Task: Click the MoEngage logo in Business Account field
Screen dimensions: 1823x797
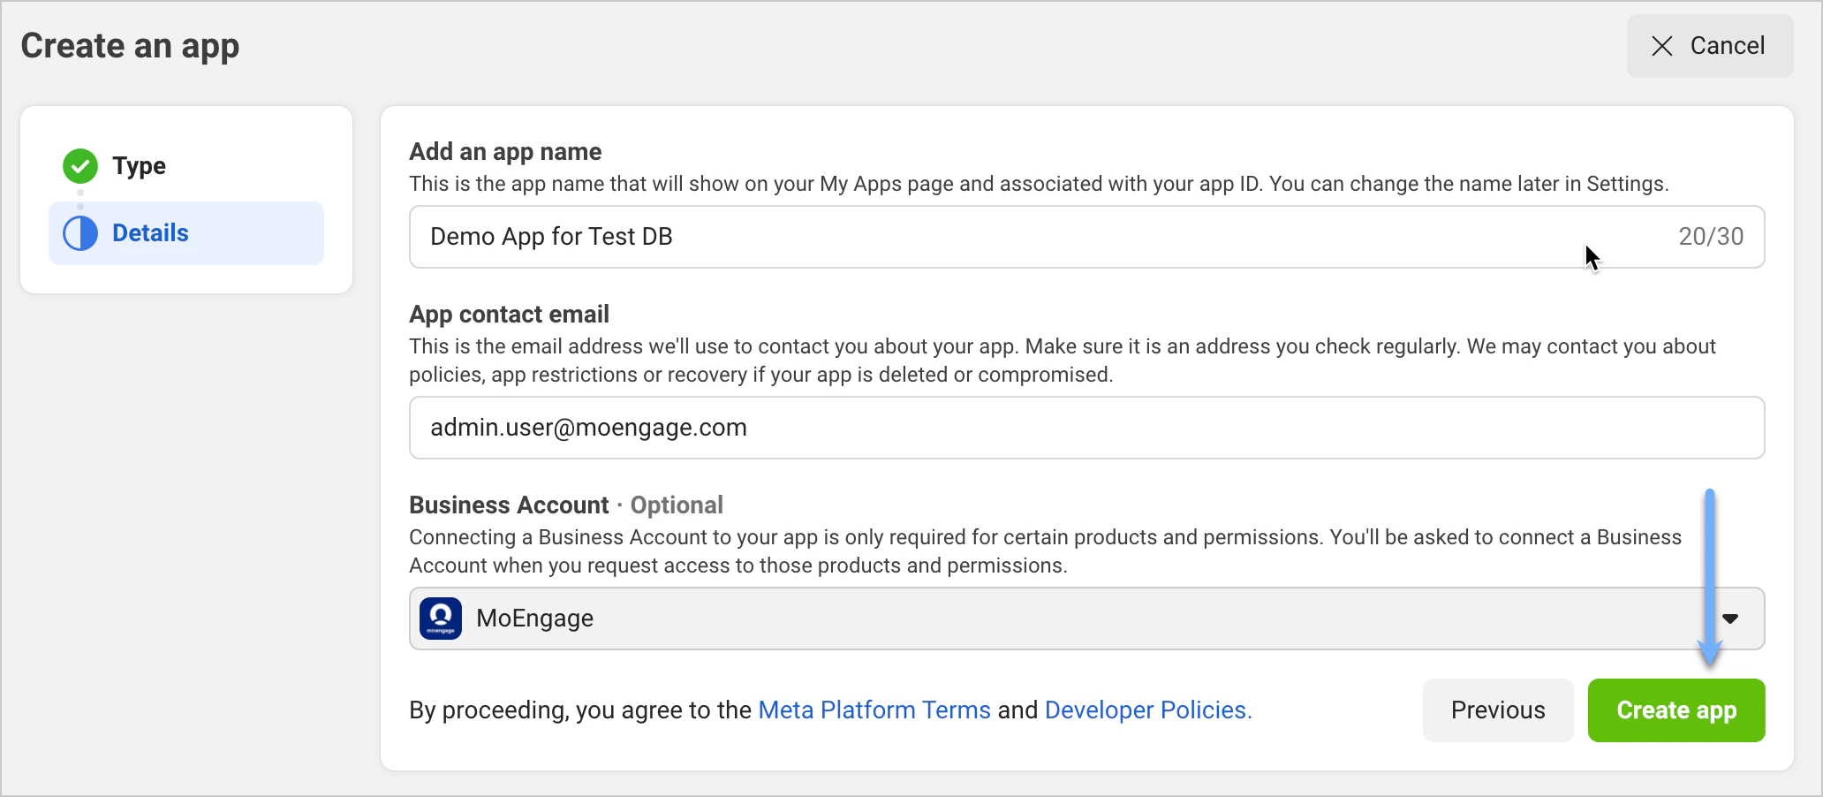Action: 441,618
